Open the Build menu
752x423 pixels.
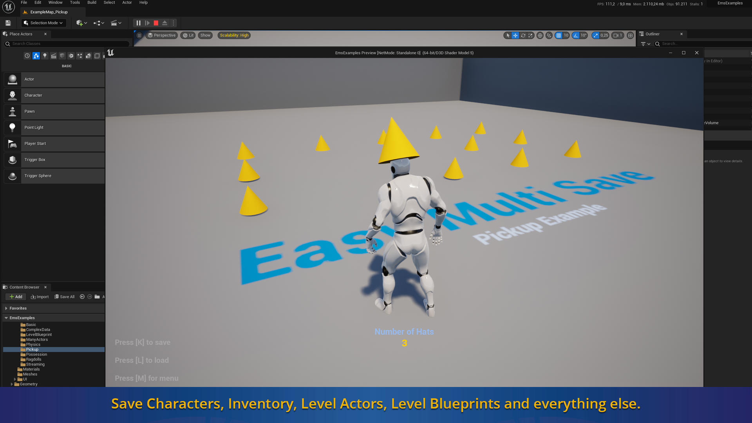pos(92,2)
